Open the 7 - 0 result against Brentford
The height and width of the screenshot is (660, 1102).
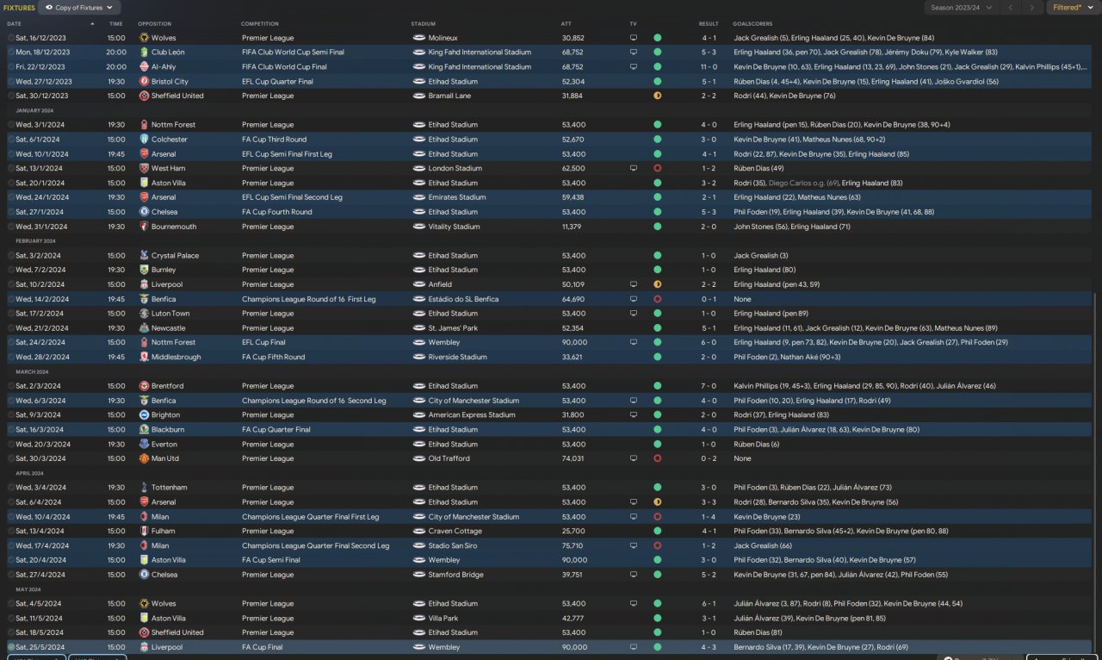pos(709,386)
